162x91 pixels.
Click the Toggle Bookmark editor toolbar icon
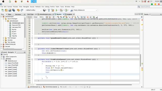click(x=78, y=17)
